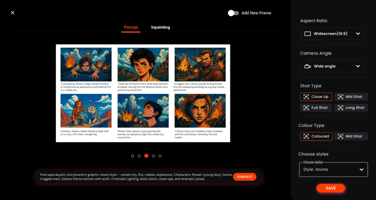Click the widescreen rectangle icon in Aspect Ratio
376x200 pixels.
point(308,34)
